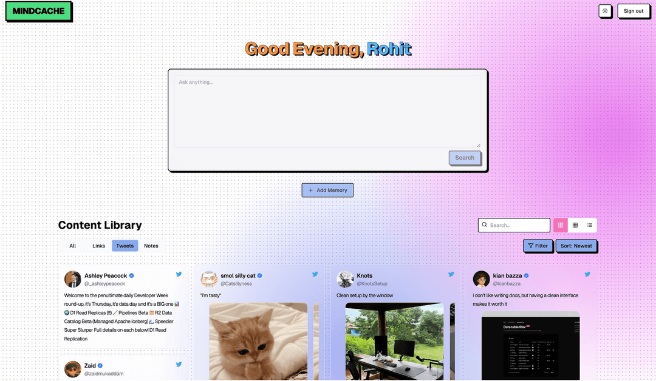Click the MINDCACHE logo

pyautogui.click(x=38, y=12)
